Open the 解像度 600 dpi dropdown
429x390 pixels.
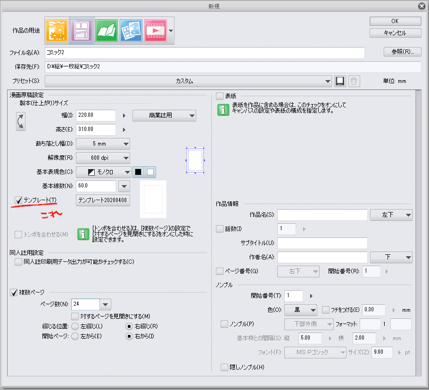click(x=103, y=158)
